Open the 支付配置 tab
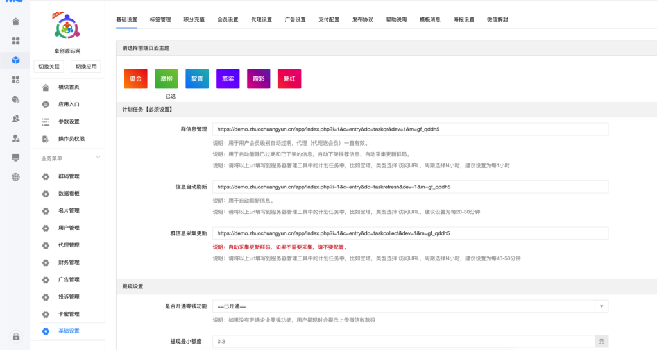 pos(329,20)
